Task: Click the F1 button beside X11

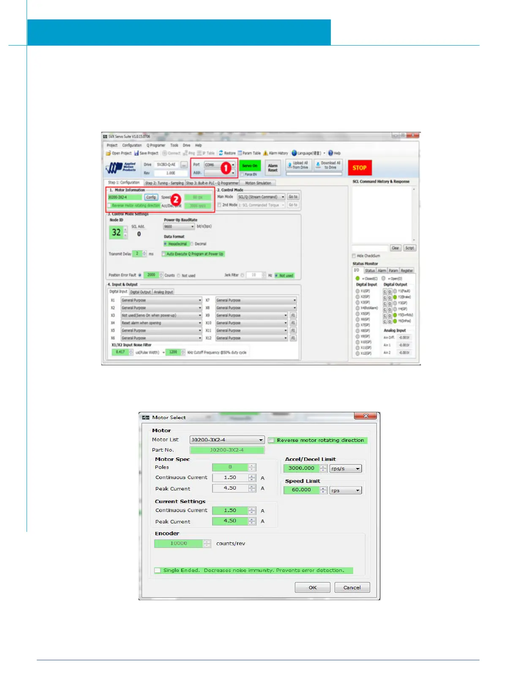Action: 293,331
